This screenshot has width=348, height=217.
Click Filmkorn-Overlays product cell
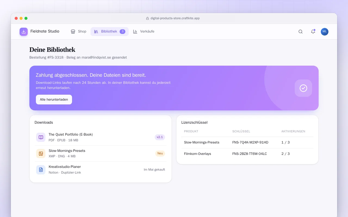(198, 154)
